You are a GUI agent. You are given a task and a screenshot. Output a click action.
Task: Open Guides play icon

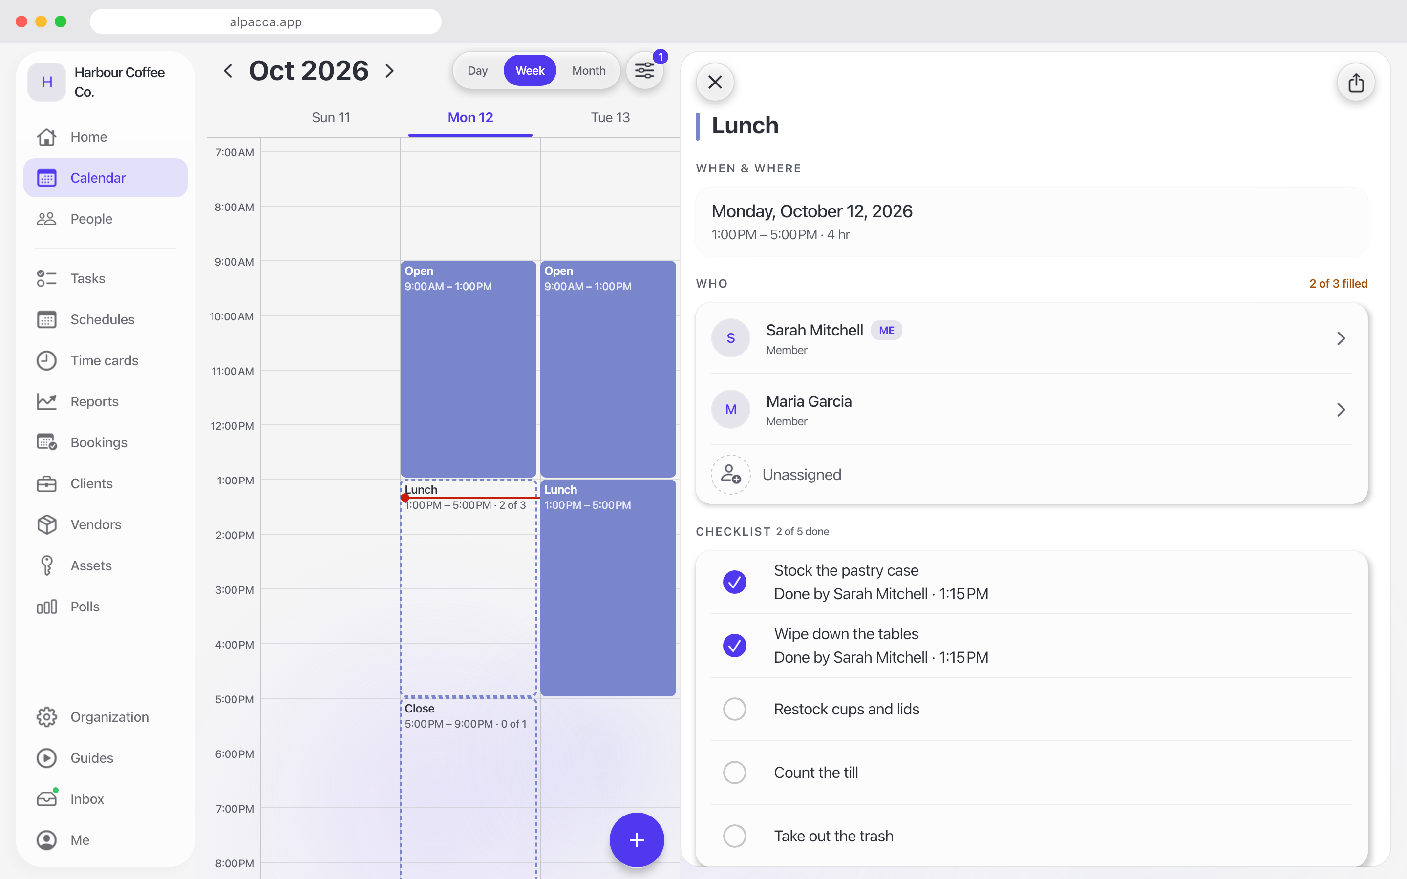(x=46, y=758)
